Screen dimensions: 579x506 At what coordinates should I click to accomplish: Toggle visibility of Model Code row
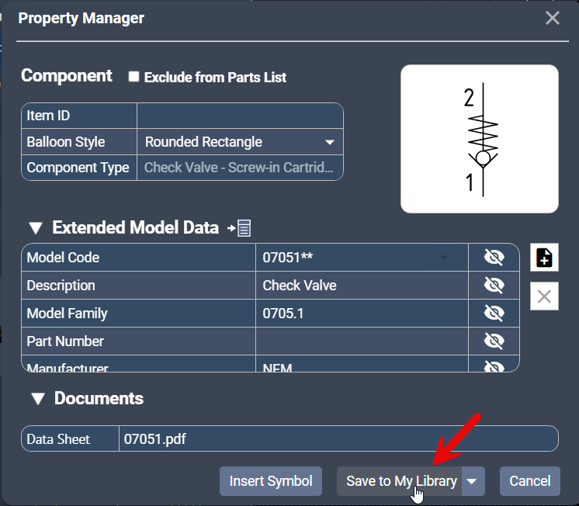click(x=494, y=257)
